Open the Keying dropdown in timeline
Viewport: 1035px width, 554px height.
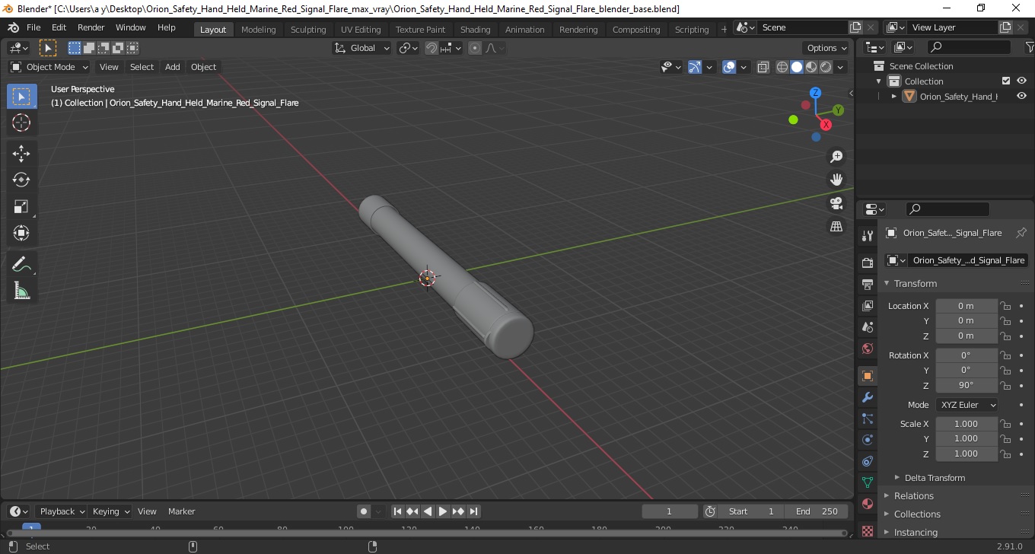pyautogui.click(x=110, y=511)
